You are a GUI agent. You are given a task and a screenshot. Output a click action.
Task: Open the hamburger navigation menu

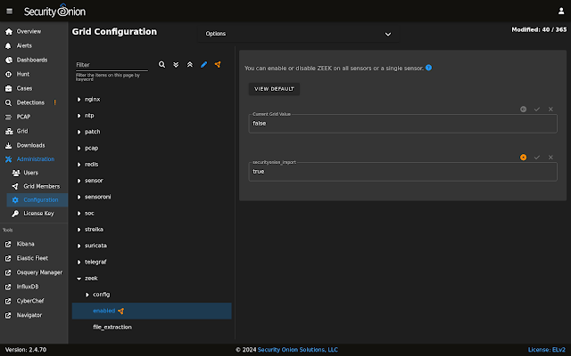point(10,11)
